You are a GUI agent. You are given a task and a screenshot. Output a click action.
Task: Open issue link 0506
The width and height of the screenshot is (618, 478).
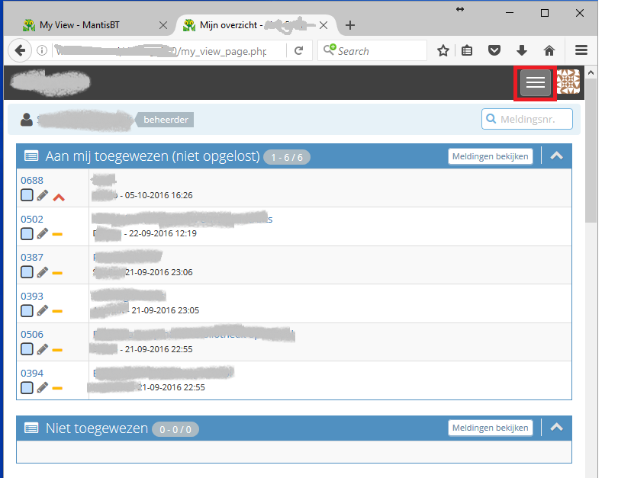pos(32,335)
